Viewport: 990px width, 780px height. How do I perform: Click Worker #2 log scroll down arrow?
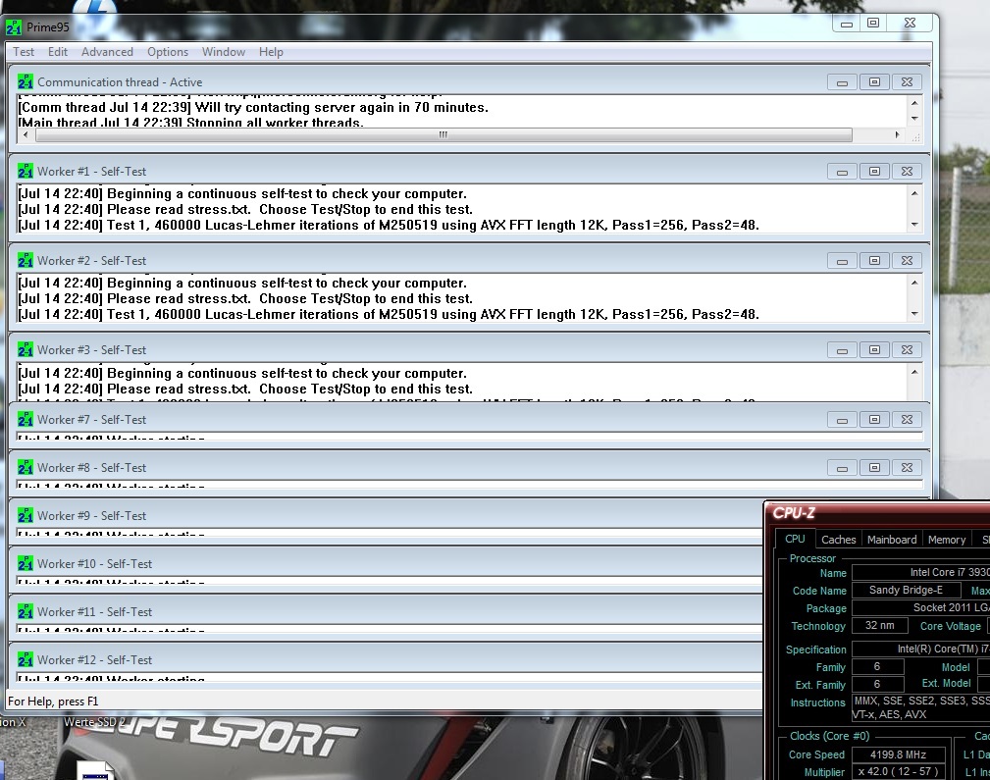(914, 314)
